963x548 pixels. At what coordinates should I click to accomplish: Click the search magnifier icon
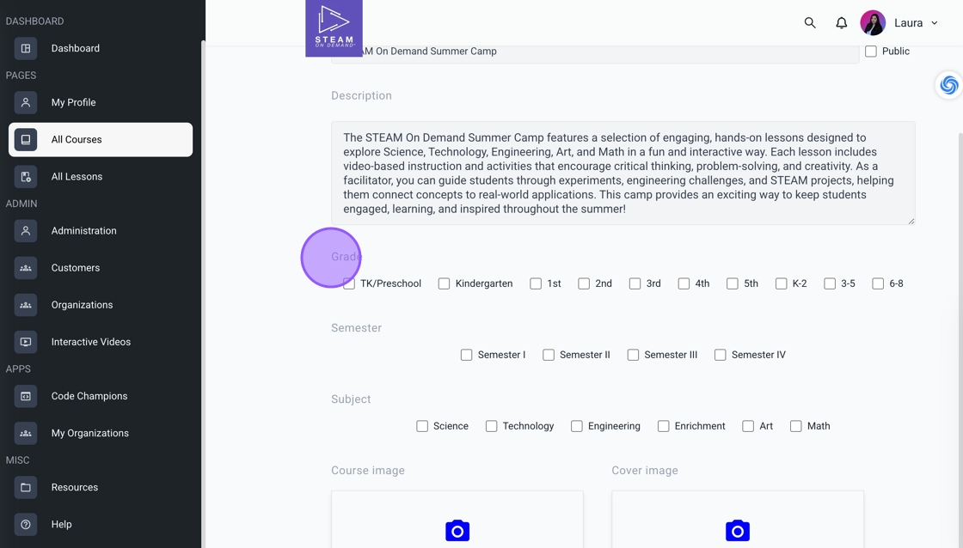[x=810, y=23]
